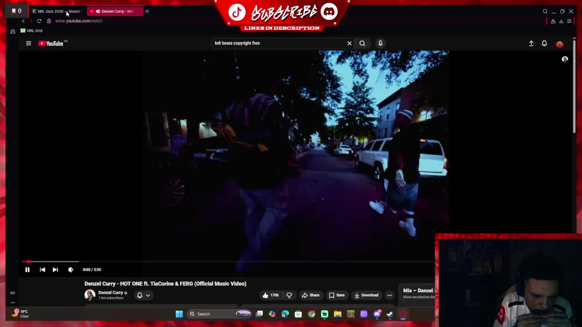Screen dimensions: 582x327
Task: Open Denzel Curry channel name link
Action: coord(111,293)
